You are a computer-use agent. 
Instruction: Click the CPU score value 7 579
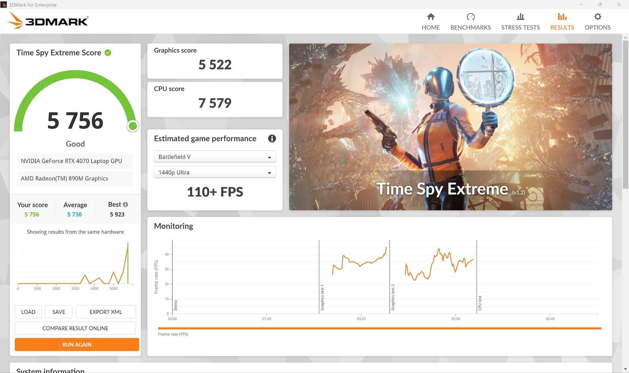[215, 103]
